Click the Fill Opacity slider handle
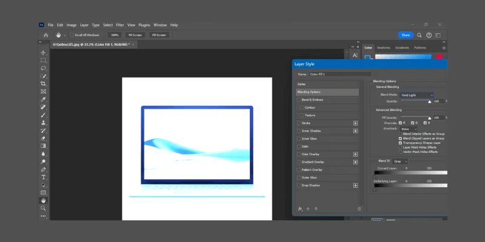The width and height of the screenshot is (485, 242). coord(429,118)
